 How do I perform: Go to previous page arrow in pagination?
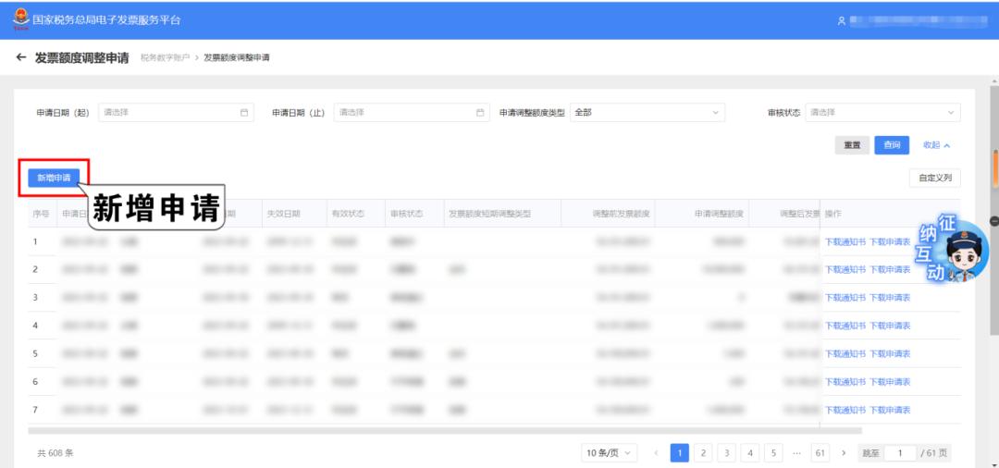click(656, 453)
